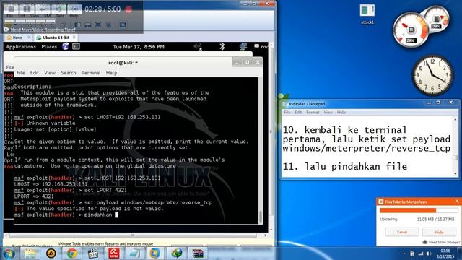
Task: Click the taskbar clock showing 03:56
Action: click(445, 253)
